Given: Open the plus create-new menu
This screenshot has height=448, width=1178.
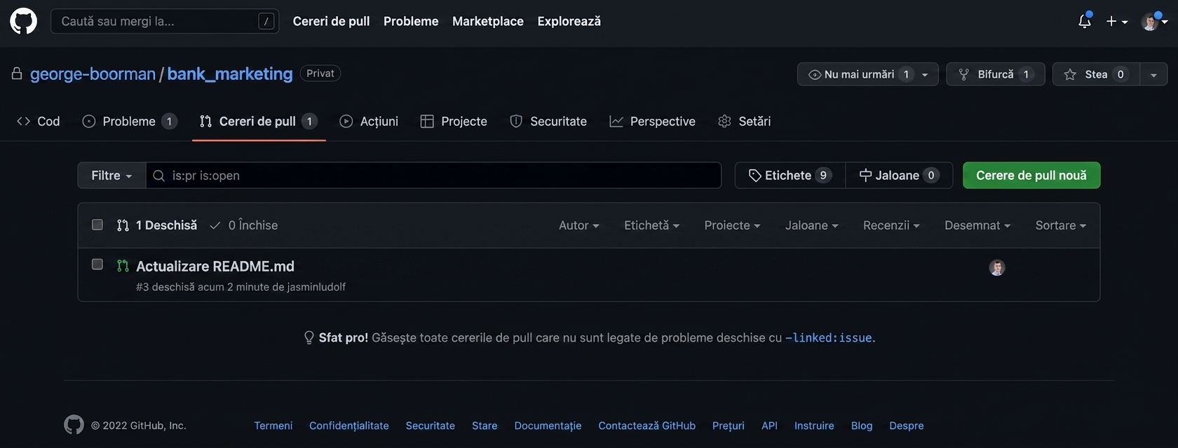Looking at the screenshot, I should pyautogui.click(x=1117, y=22).
